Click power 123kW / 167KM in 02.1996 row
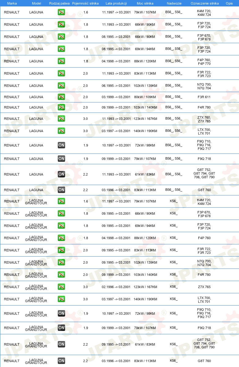Screen dimensions: 239x367 [x=145, y=287]
